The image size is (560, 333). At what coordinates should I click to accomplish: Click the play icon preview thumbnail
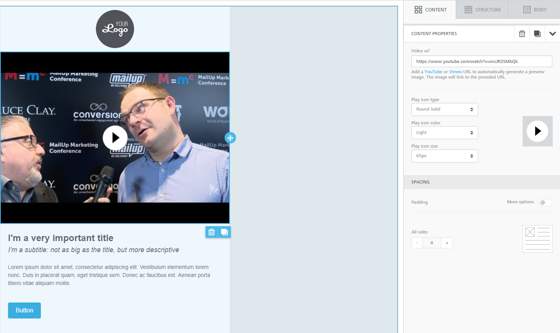537,131
